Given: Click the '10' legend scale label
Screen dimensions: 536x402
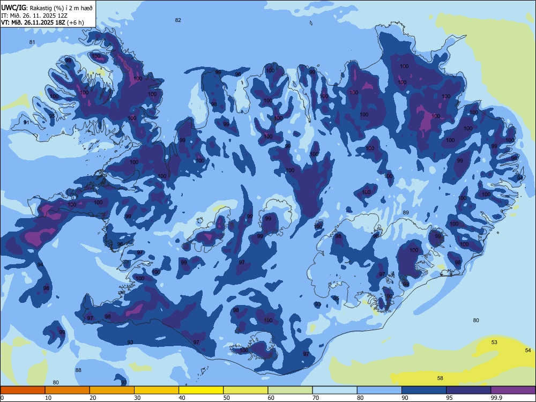Looking at the screenshot, I should (x=48, y=398).
